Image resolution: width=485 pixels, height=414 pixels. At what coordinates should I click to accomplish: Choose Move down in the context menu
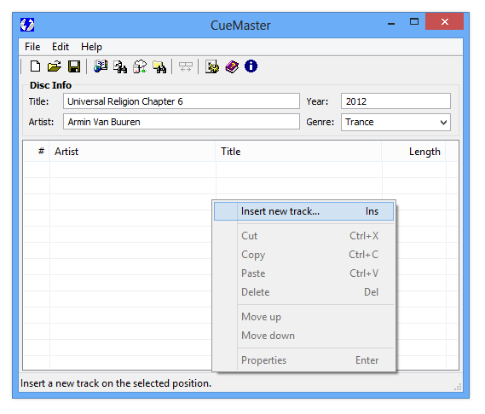[303, 336]
